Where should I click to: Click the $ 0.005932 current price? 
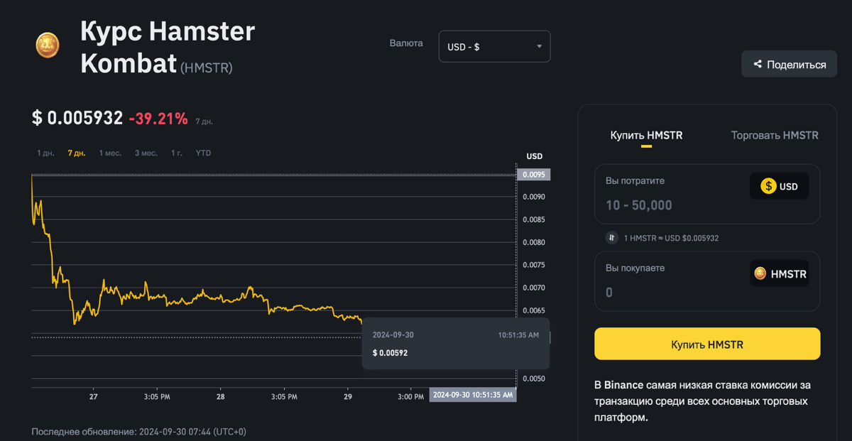click(x=77, y=118)
